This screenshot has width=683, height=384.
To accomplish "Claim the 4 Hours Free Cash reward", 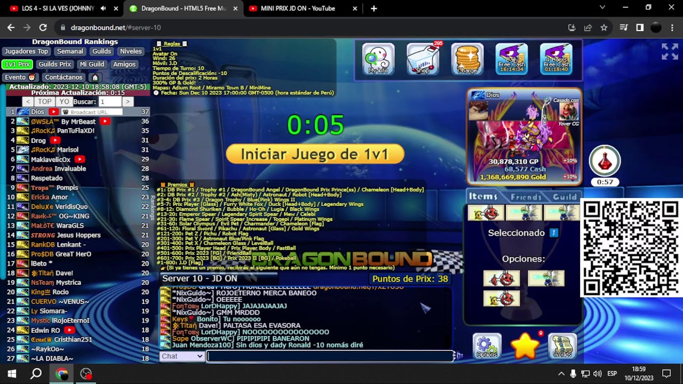I will pos(556,59).
